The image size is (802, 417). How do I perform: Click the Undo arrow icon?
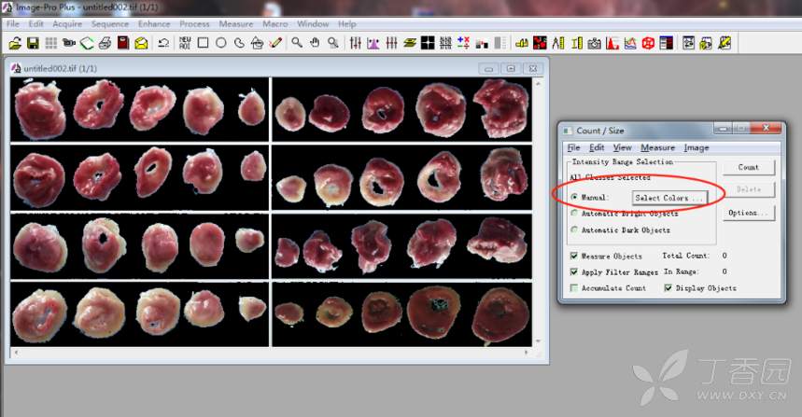(163, 43)
